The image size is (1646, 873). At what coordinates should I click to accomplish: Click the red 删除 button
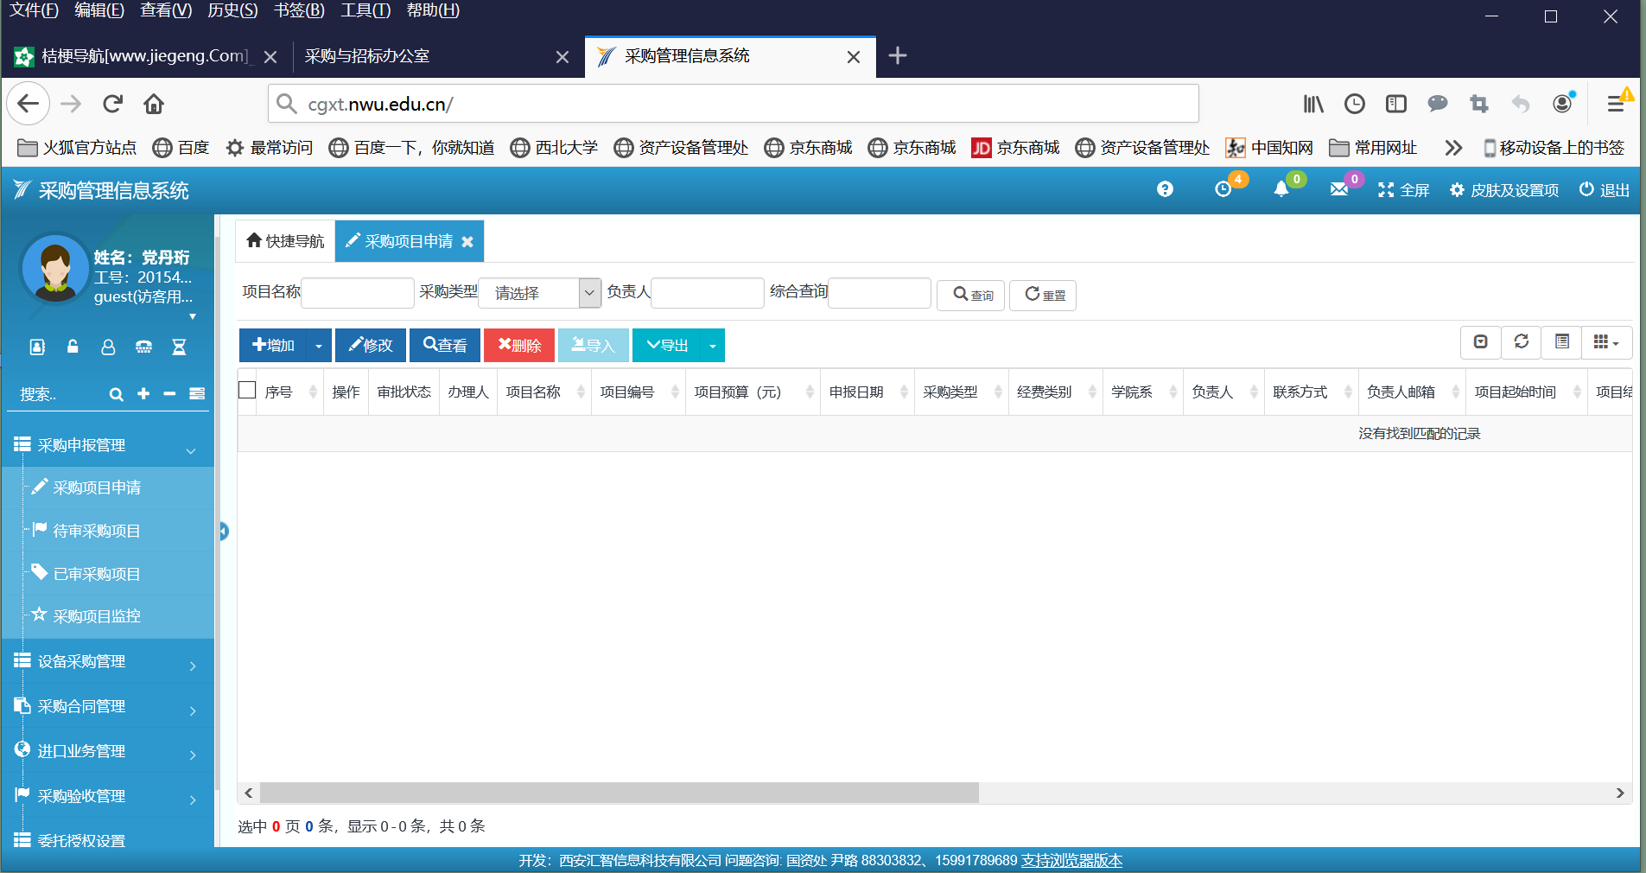519,346
